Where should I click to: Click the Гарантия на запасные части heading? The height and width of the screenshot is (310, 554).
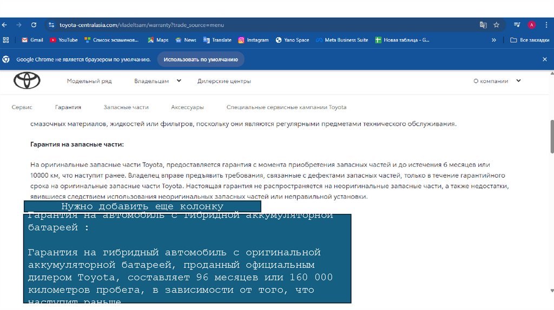[x=77, y=144]
